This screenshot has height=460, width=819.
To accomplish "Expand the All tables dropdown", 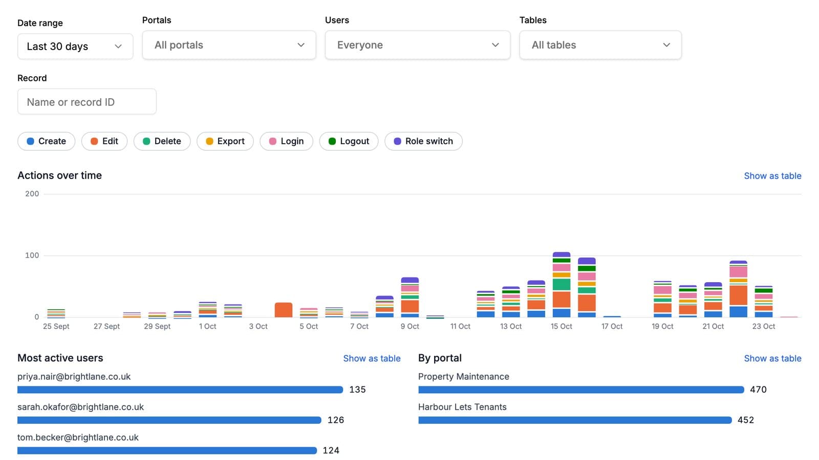I will [x=600, y=45].
